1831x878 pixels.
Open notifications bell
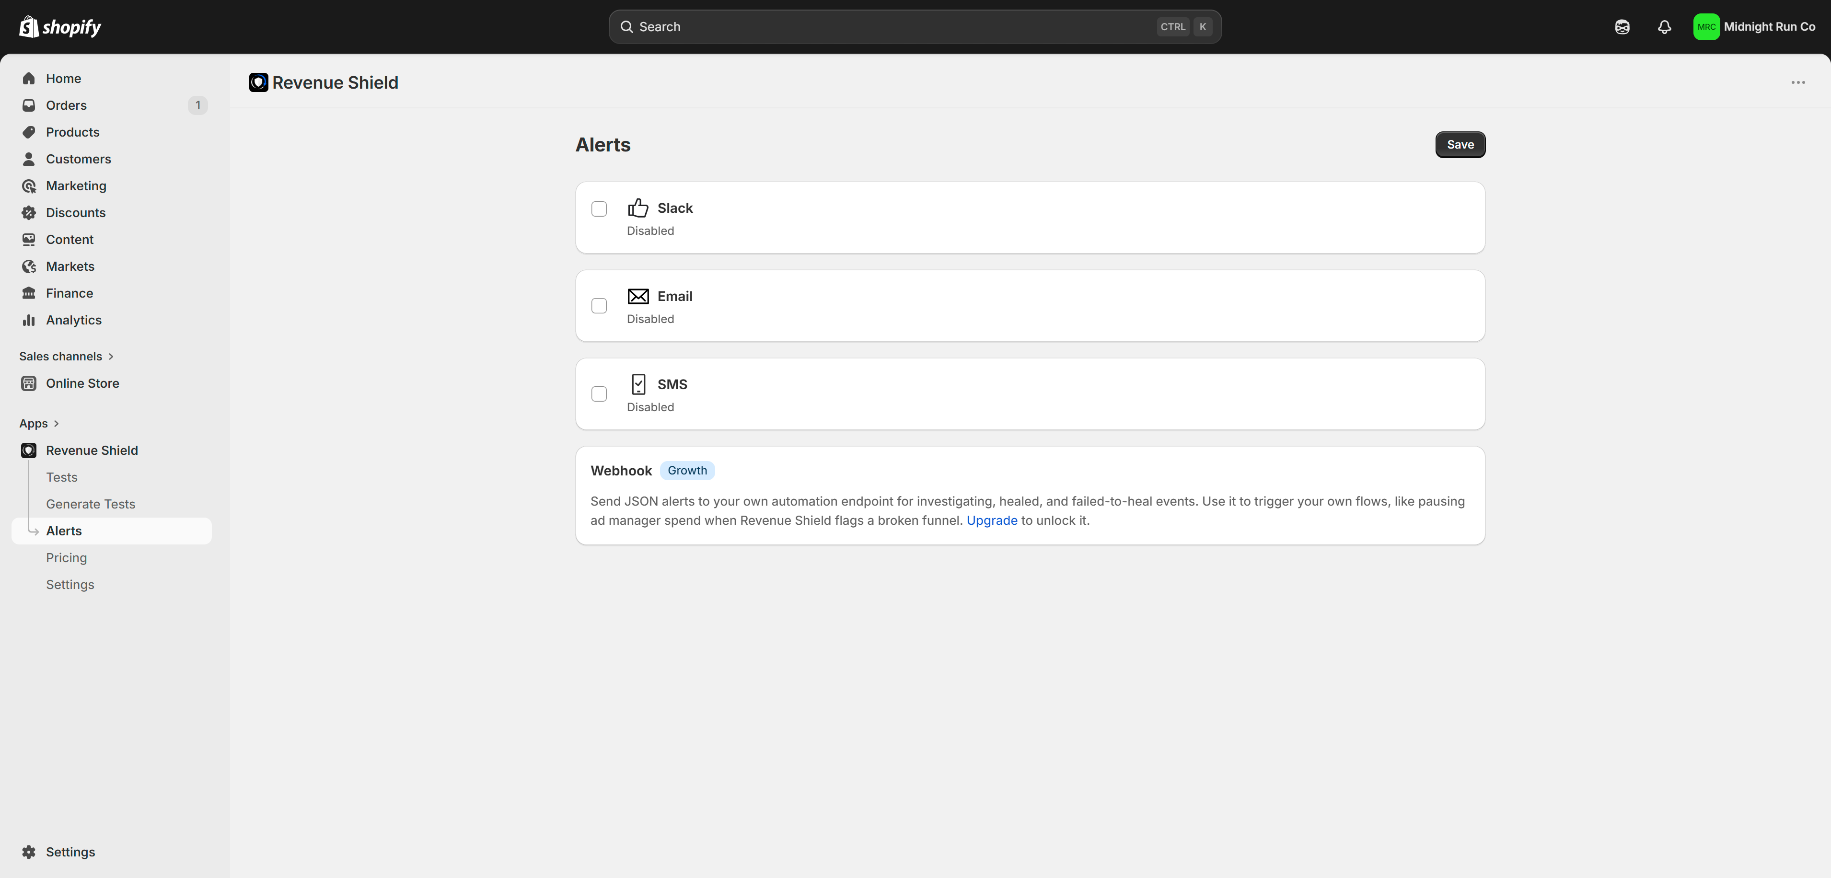(x=1664, y=27)
